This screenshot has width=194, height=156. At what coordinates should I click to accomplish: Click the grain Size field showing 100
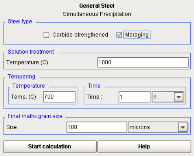pos(97,127)
